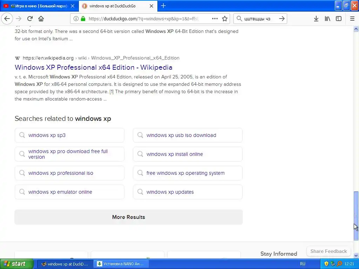Click the orange magnifier tray icon

tap(339, 264)
